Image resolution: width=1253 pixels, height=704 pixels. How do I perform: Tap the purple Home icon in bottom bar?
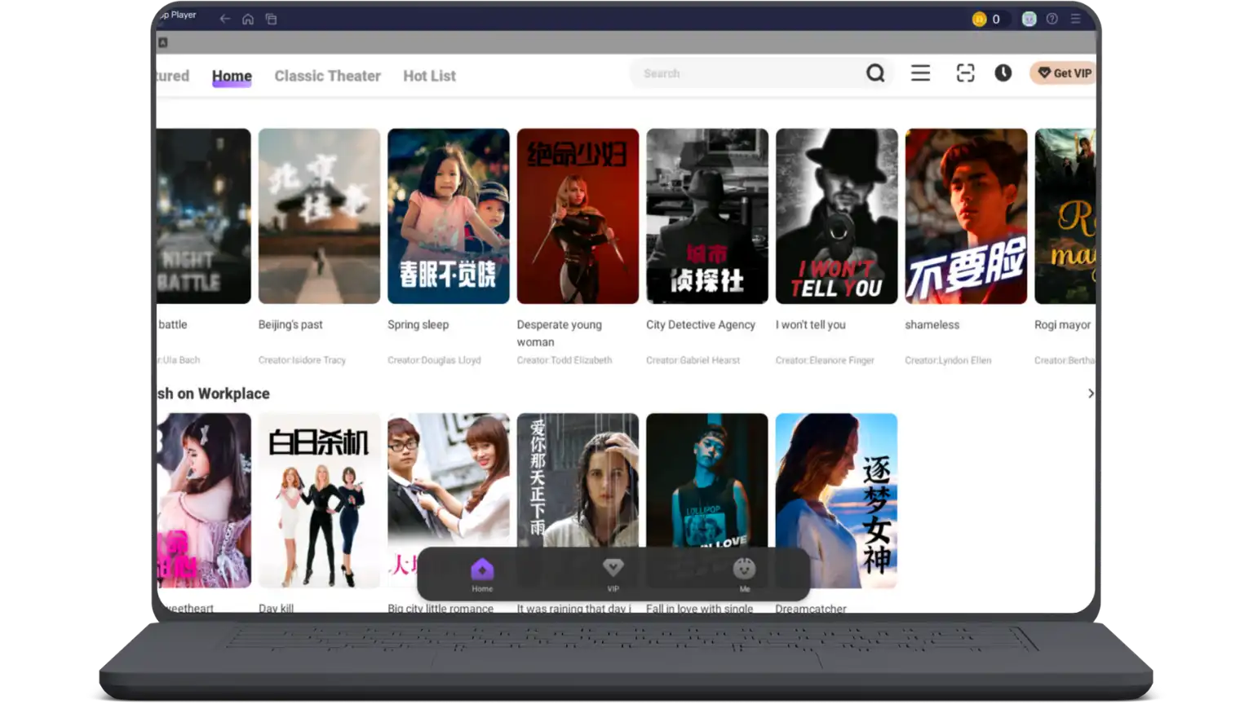[482, 569]
